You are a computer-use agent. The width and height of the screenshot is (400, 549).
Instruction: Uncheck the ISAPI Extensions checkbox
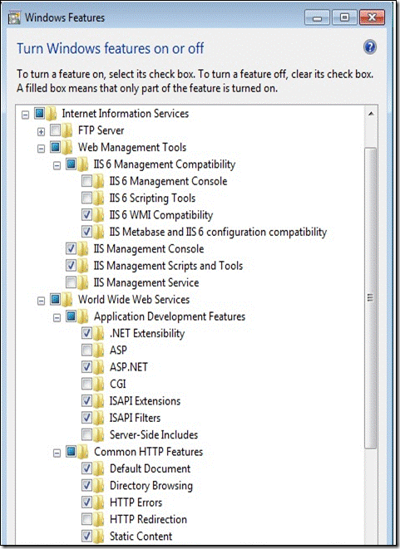coord(87,400)
